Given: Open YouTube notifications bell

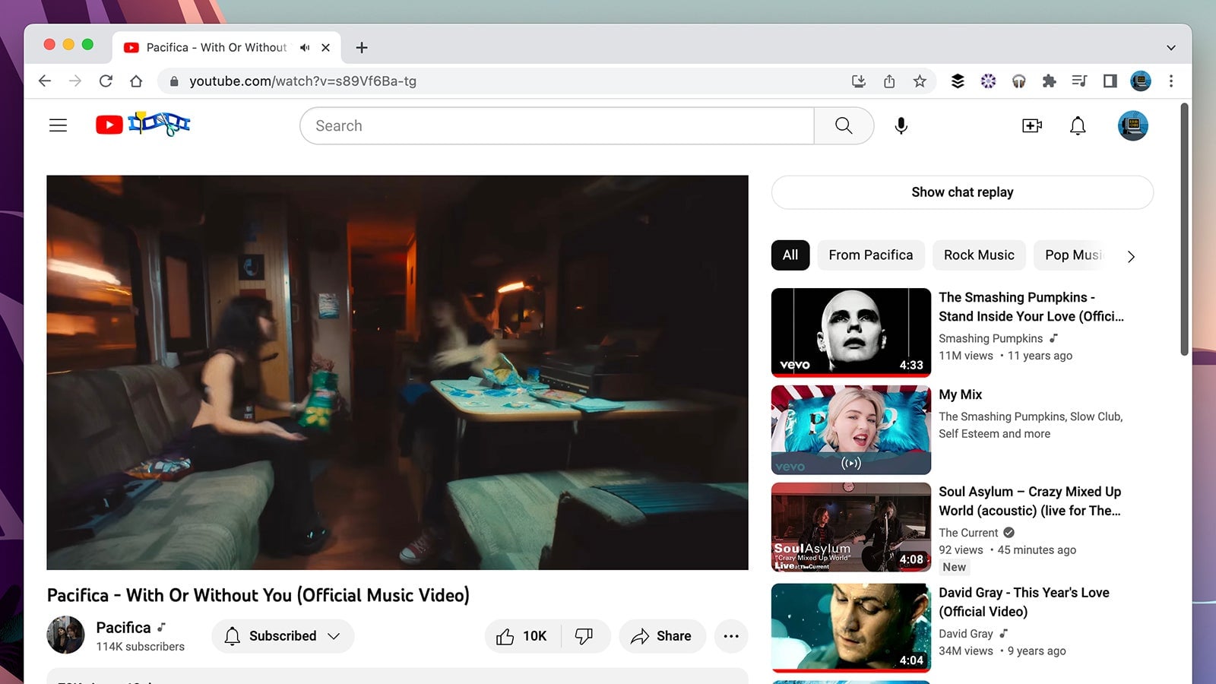Looking at the screenshot, I should (x=1078, y=125).
